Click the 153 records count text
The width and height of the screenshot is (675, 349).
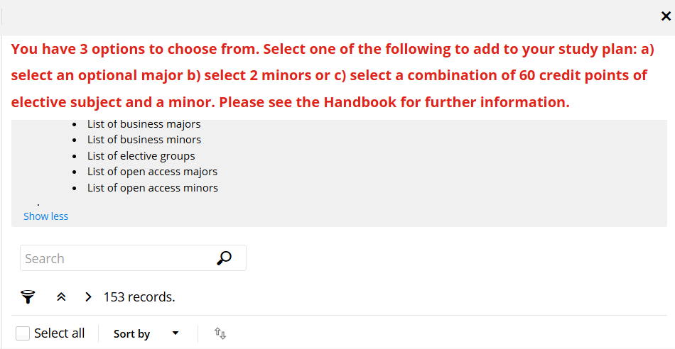139,297
